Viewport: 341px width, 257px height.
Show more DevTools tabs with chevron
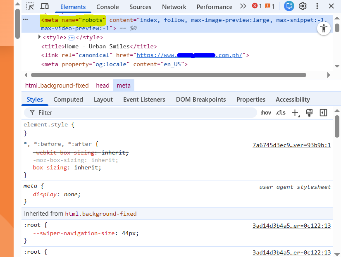click(x=243, y=6)
